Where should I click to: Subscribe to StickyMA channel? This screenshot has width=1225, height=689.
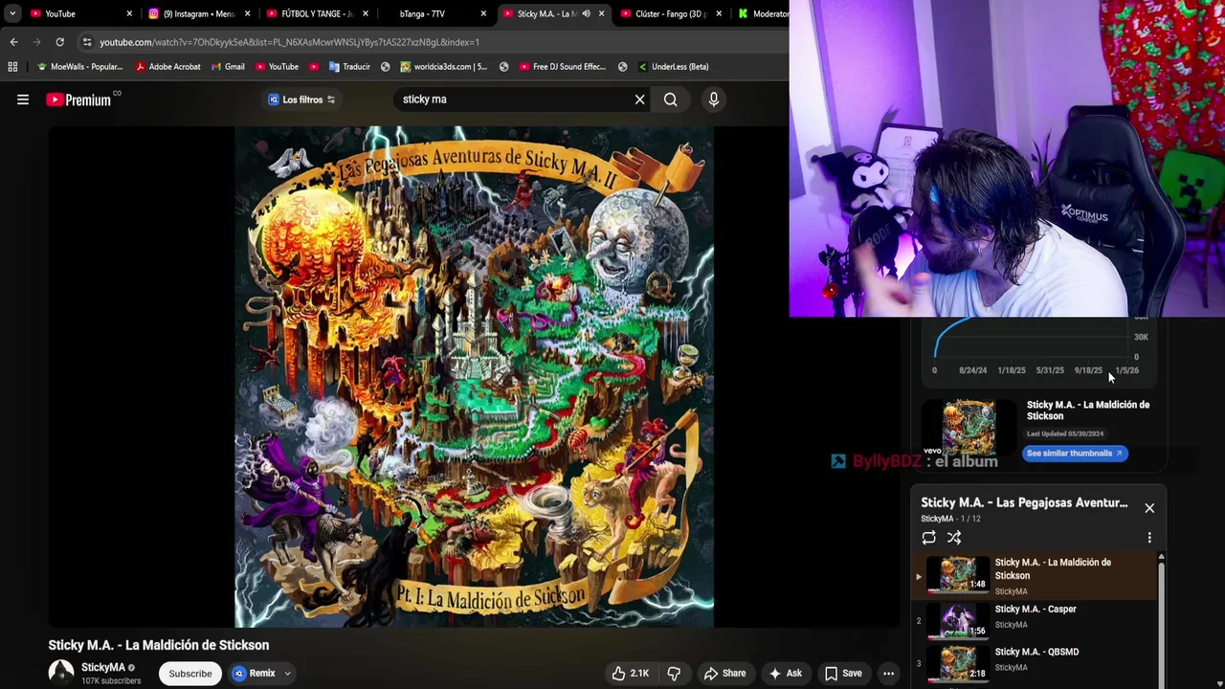click(x=190, y=674)
